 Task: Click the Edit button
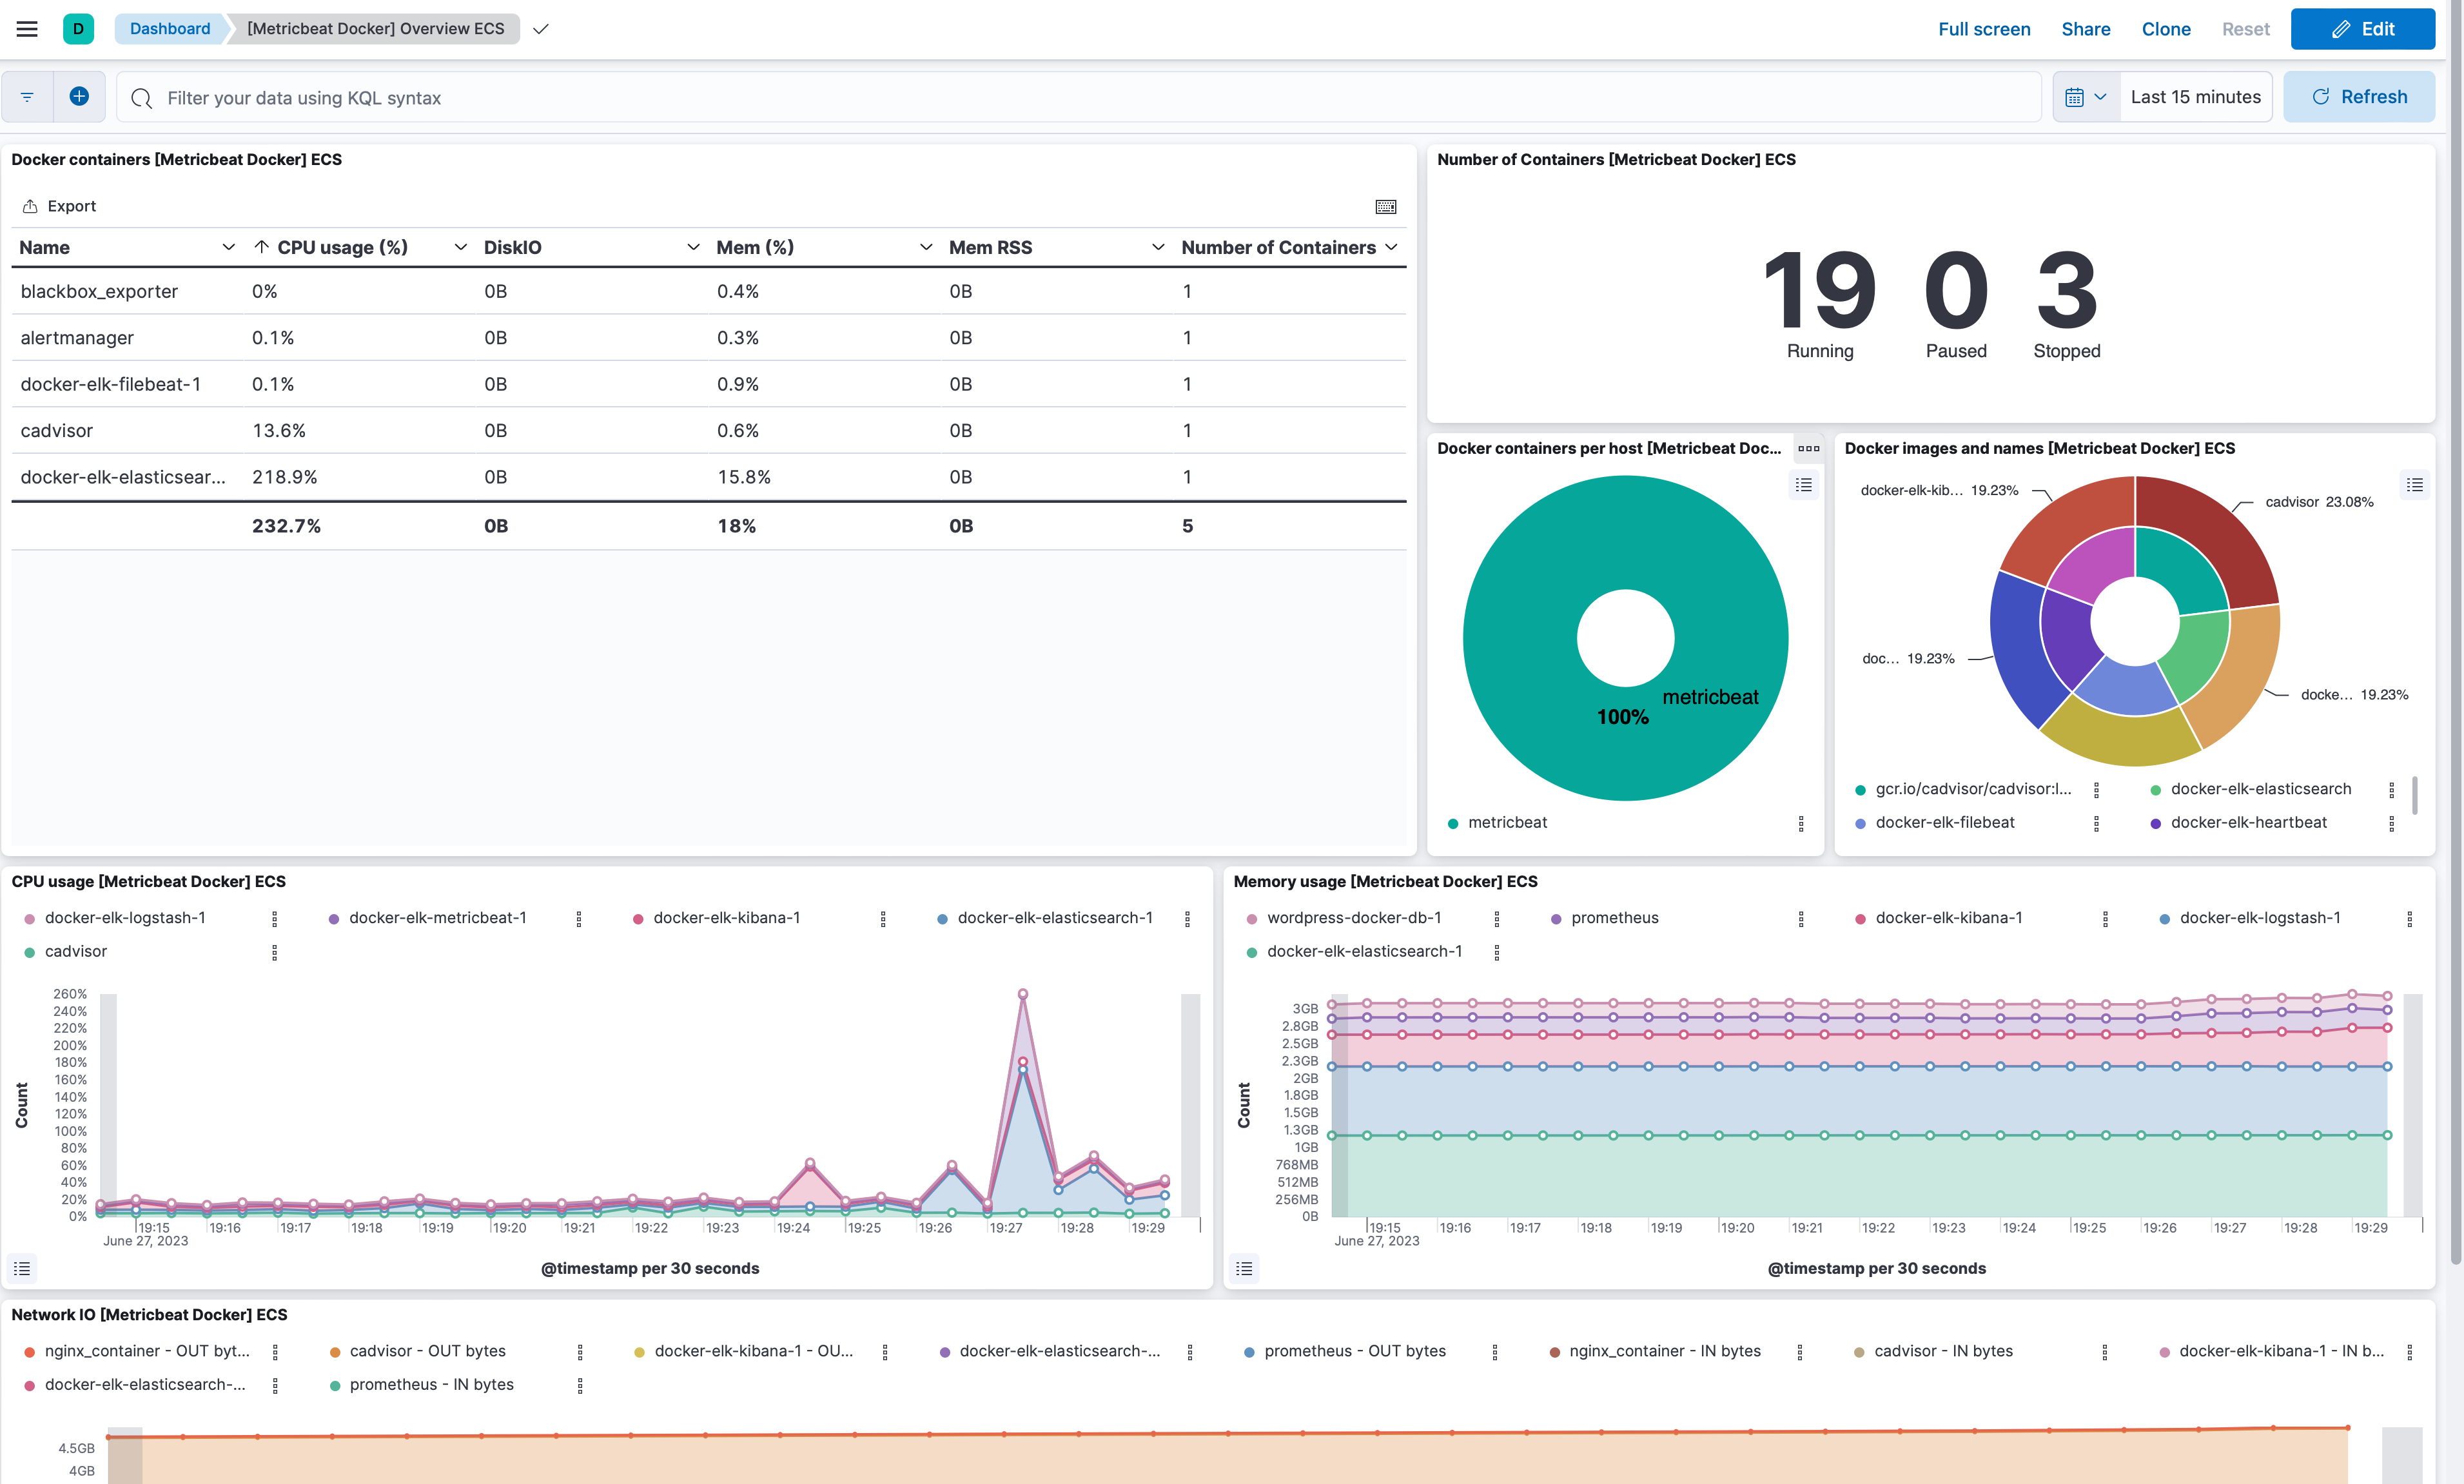[2362, 29]
